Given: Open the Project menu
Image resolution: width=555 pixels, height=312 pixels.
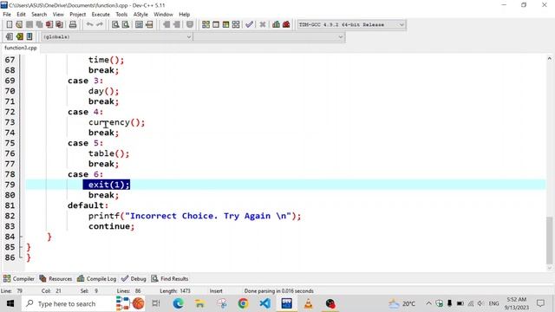Looking at the screenshot, I should pyautogui.click(x=77, y=15).
